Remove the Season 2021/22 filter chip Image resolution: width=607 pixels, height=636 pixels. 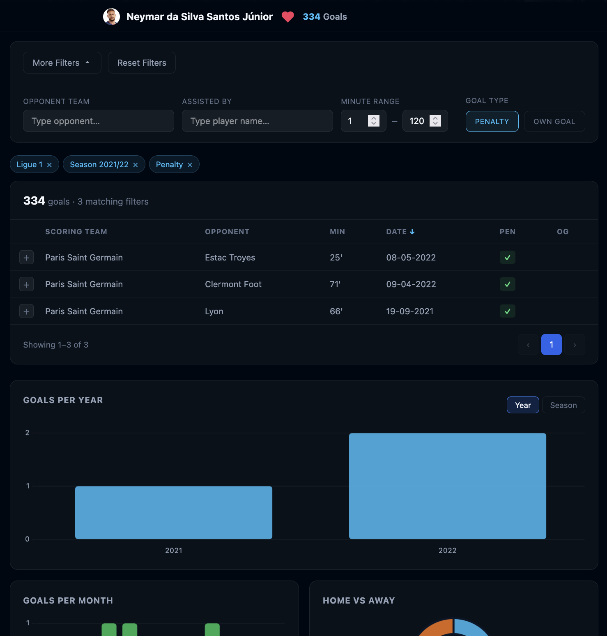(x=136, y=165)
